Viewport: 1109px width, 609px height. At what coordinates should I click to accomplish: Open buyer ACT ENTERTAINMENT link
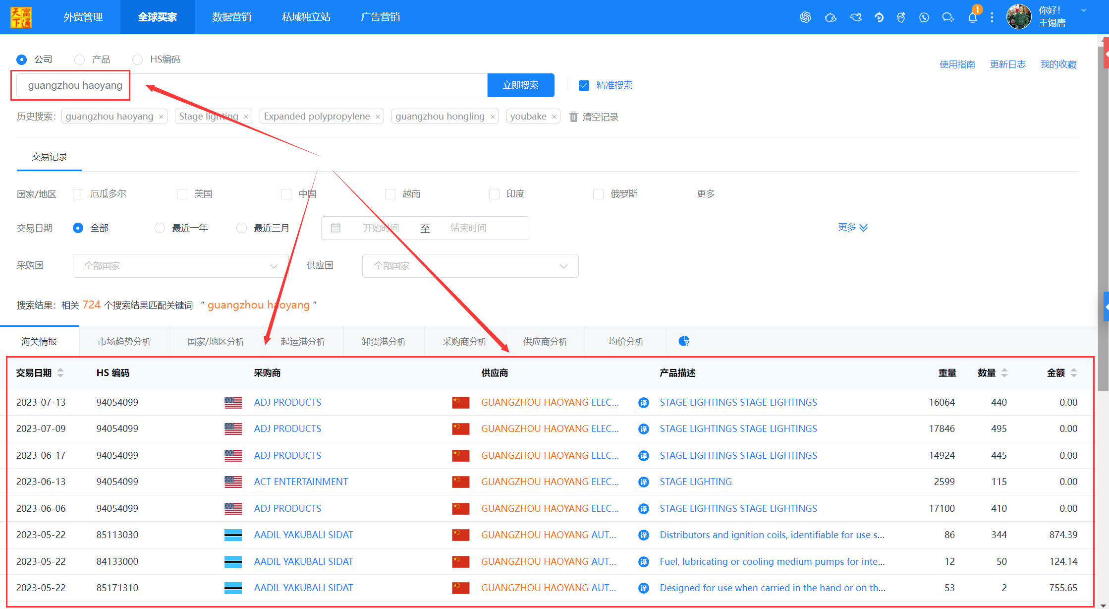click(x=301, y=482)
